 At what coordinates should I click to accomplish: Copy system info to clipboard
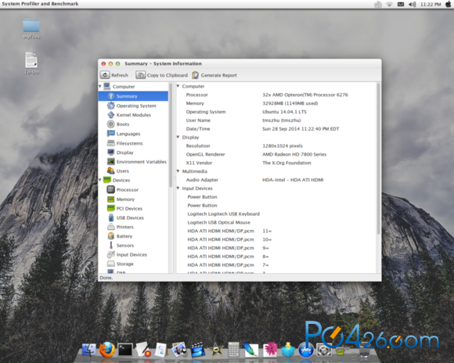point(162,75)
